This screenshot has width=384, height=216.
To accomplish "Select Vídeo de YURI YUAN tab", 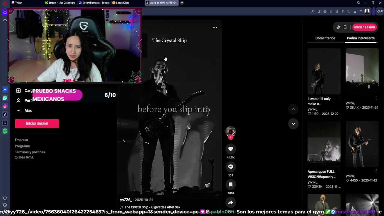I will pos(162,3).
